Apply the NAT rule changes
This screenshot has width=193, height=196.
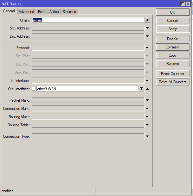point(173,29)
